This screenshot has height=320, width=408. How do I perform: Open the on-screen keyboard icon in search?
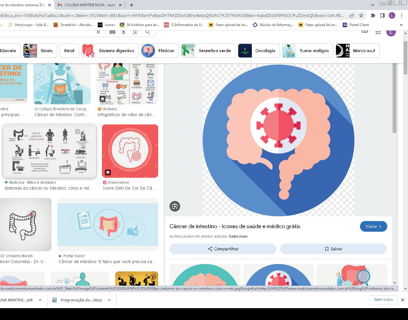(x=112, y=32)
